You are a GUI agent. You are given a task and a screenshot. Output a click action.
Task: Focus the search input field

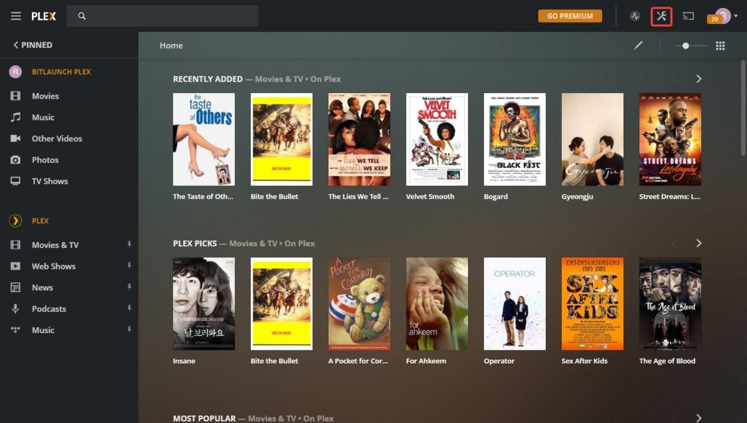tap(162, 16)
